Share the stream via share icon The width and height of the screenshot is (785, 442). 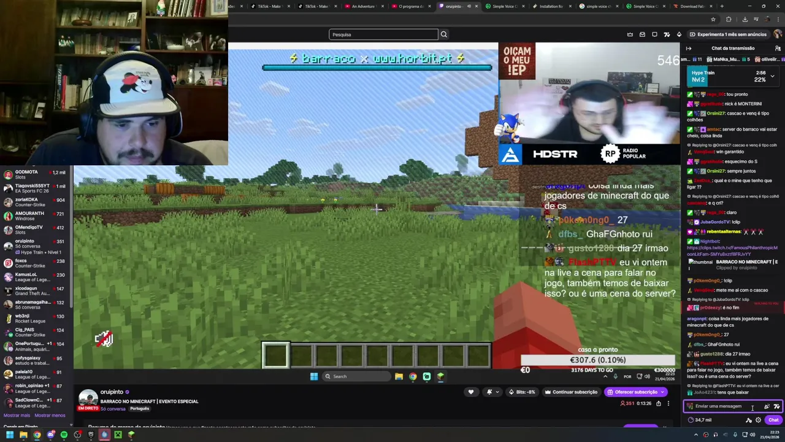click(x=659, y=403)
